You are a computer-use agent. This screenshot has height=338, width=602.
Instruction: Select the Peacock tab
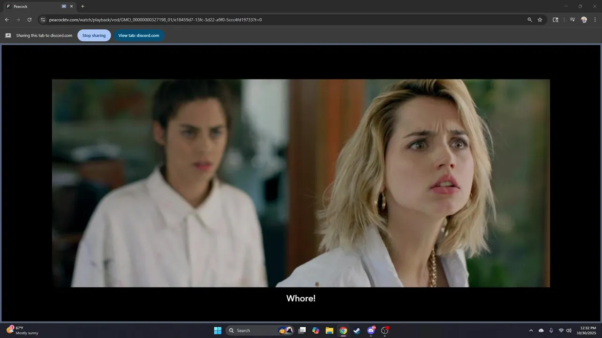click(40, 7)
